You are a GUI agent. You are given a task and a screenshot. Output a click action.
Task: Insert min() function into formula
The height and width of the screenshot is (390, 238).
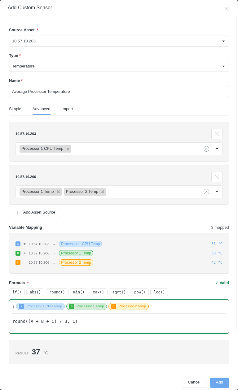click(x=79, y=292)
